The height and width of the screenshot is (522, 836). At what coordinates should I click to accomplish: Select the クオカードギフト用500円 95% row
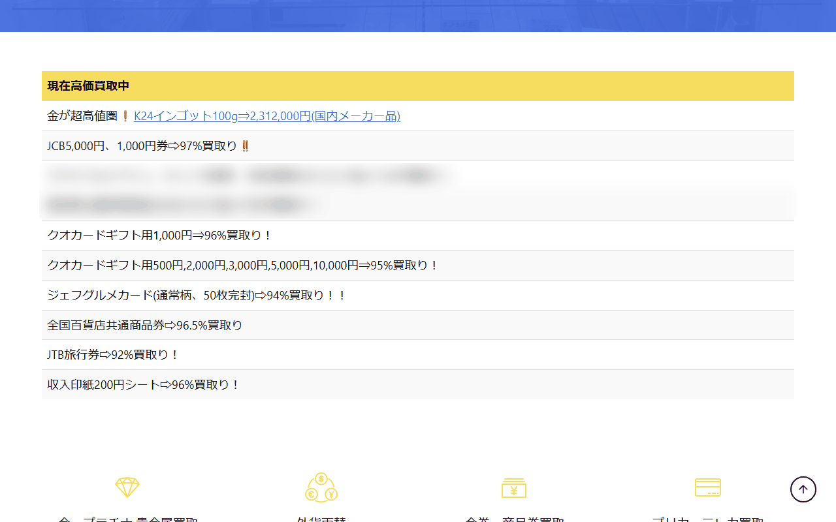(418, 266)
